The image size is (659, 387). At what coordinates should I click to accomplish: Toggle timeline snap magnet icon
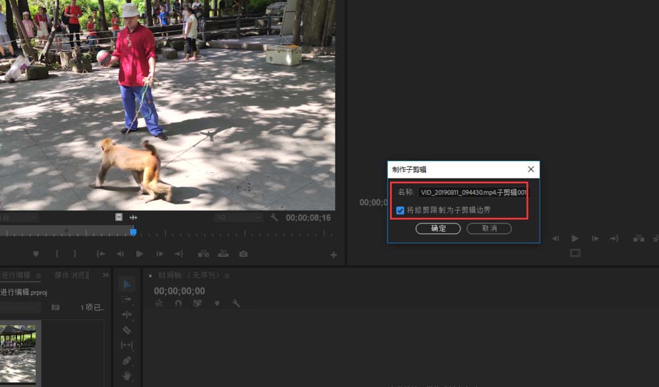coord(178,303)
